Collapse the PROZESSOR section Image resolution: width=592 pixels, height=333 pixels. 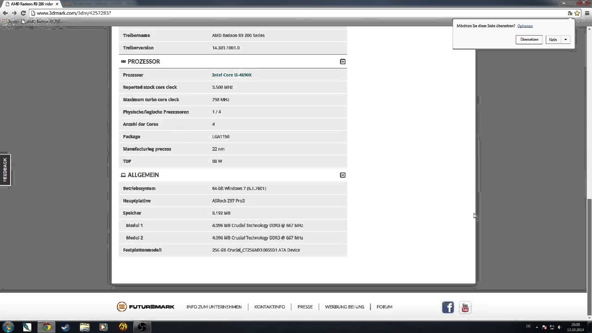(343, 62)
